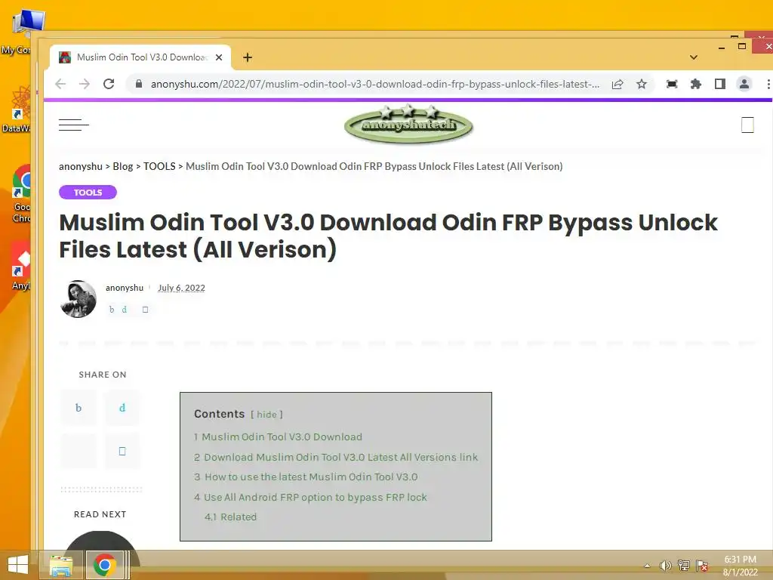
Task: Open a new browser tab
Action: click(x=248, y=57)
